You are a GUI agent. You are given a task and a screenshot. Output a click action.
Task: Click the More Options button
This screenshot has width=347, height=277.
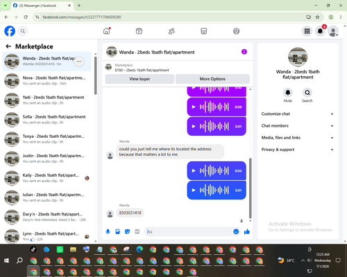point(212,79)
